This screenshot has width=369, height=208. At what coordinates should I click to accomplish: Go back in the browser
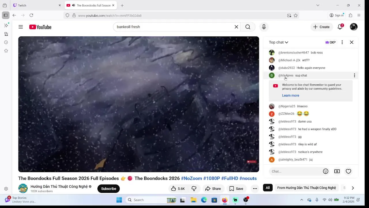click(14, 15)
